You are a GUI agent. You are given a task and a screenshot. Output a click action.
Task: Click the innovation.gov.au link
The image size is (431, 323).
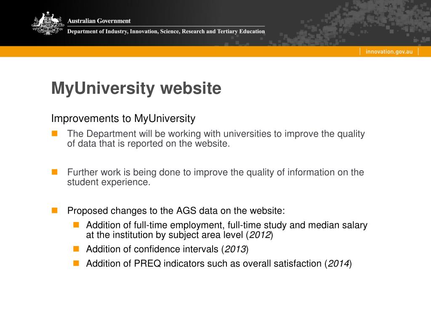389,52
